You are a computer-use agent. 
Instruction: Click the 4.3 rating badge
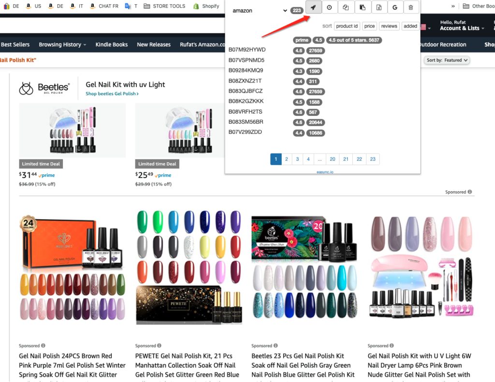point(299,71)
